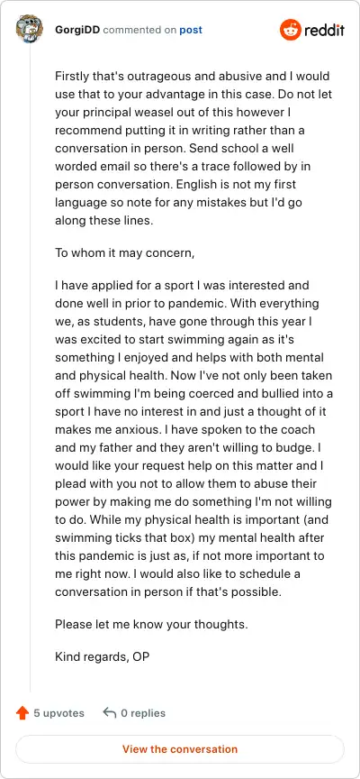Open GorgiDD's profile avatar
Viewport: 360px width, 779px height.
pos(30,30)
